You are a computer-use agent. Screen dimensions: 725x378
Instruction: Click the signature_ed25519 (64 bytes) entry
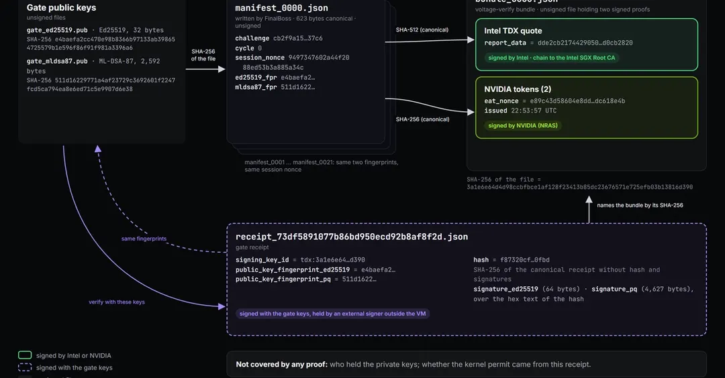coord(526,289)
